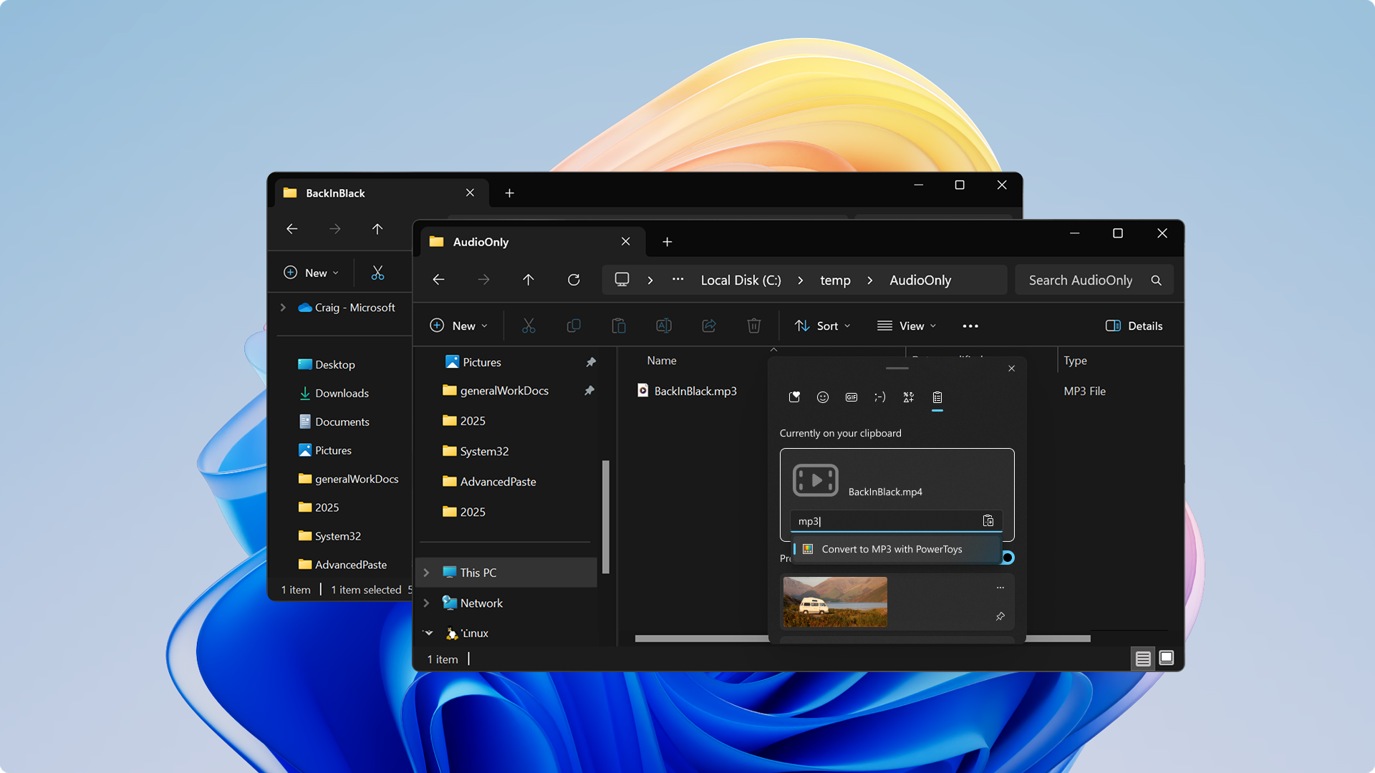The height and width of the screenshot is (773, 1375).
Task: Open the symbols tab in clipboard panel
Action: [909, 397]
